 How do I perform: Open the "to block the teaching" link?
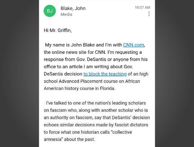coord(105,74)
